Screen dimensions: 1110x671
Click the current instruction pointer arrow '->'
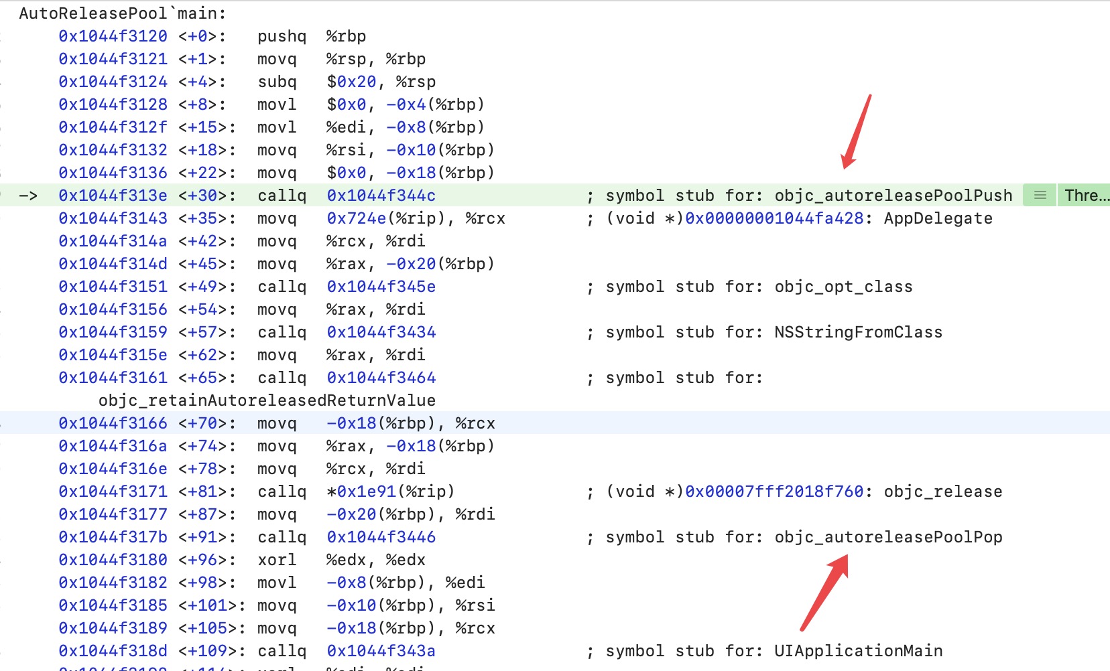(x=28, y=196)
